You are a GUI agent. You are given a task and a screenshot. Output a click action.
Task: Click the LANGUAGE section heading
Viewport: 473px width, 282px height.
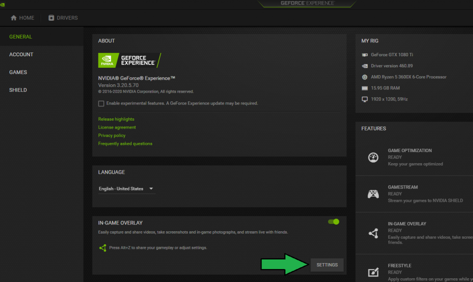(x=111, y=172)
